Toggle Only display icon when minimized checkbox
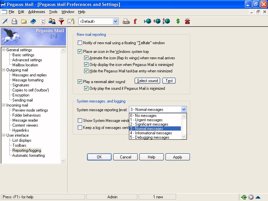This screenshot has height=201, width=268. coord(86,65)
